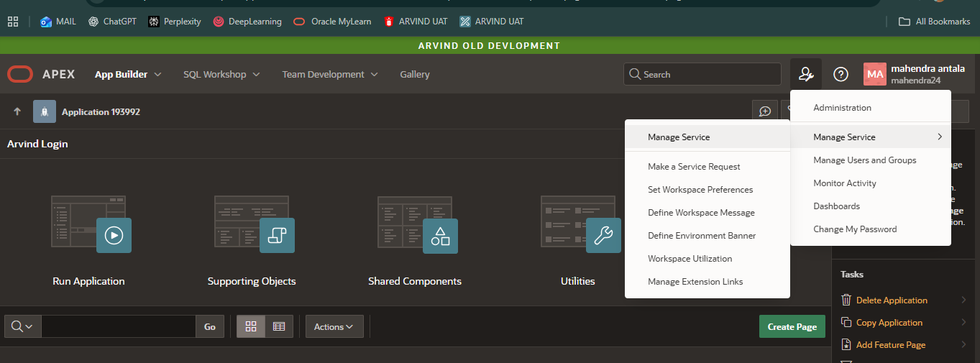Click the Administration user-wrench icon

tap(806, 74)
